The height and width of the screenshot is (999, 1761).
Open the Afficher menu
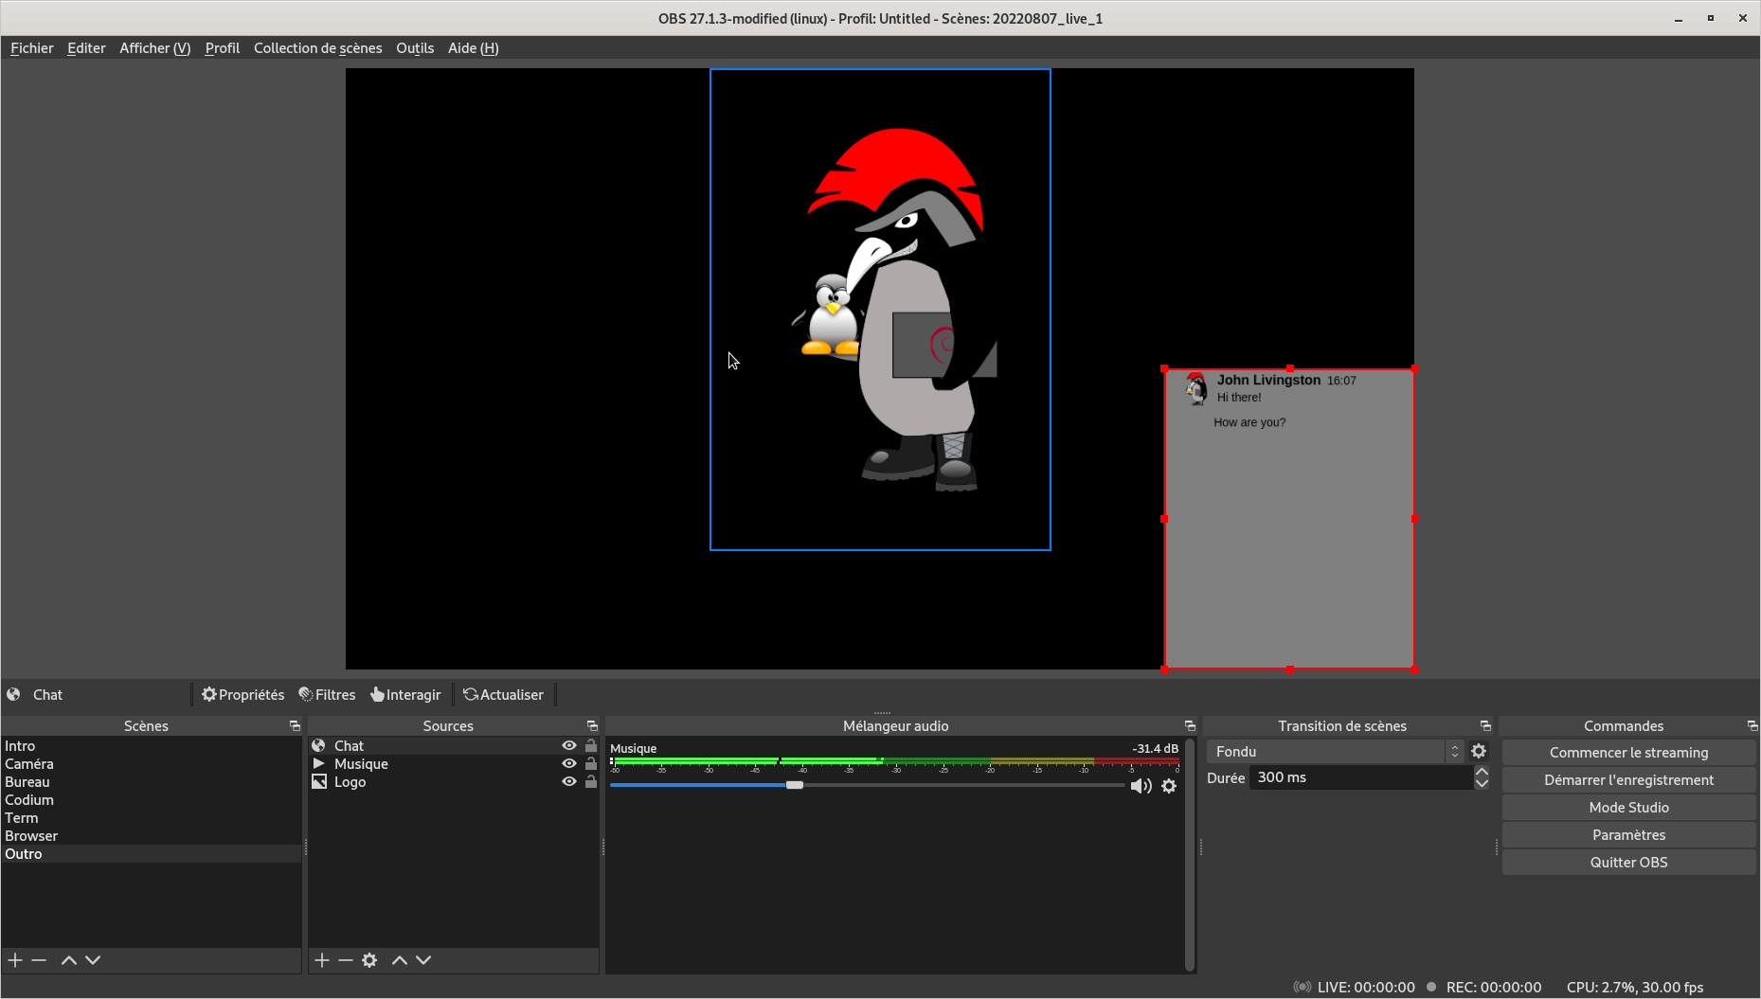click(x=155, y=48)
